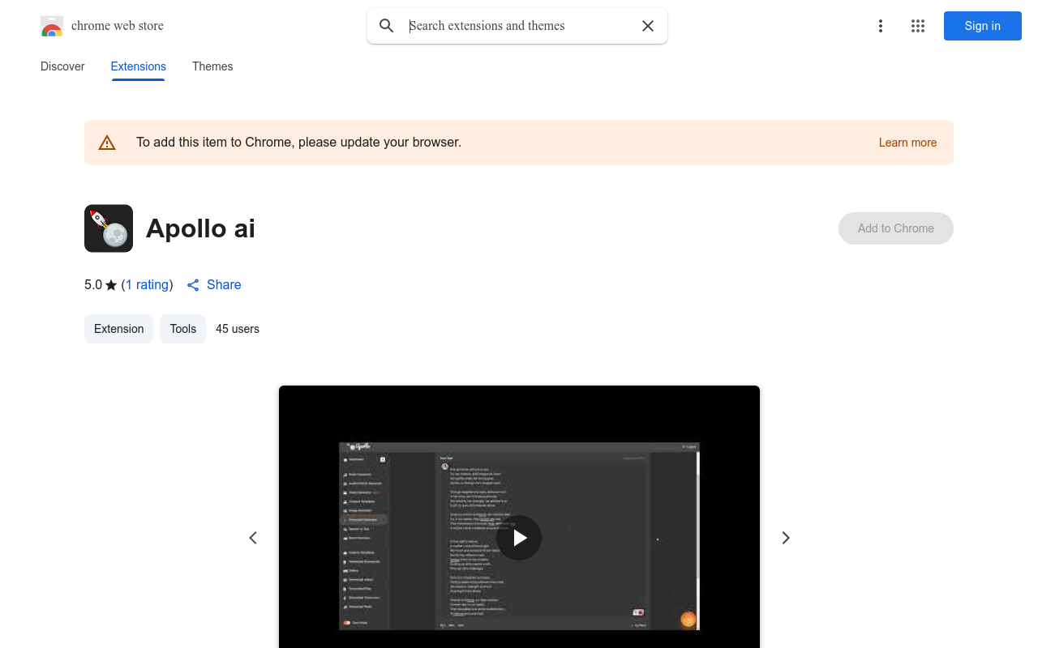Select the Tools category chip
Image resolution: width=1038 pixels, height=648 pixels.
[x=183, y=329]
